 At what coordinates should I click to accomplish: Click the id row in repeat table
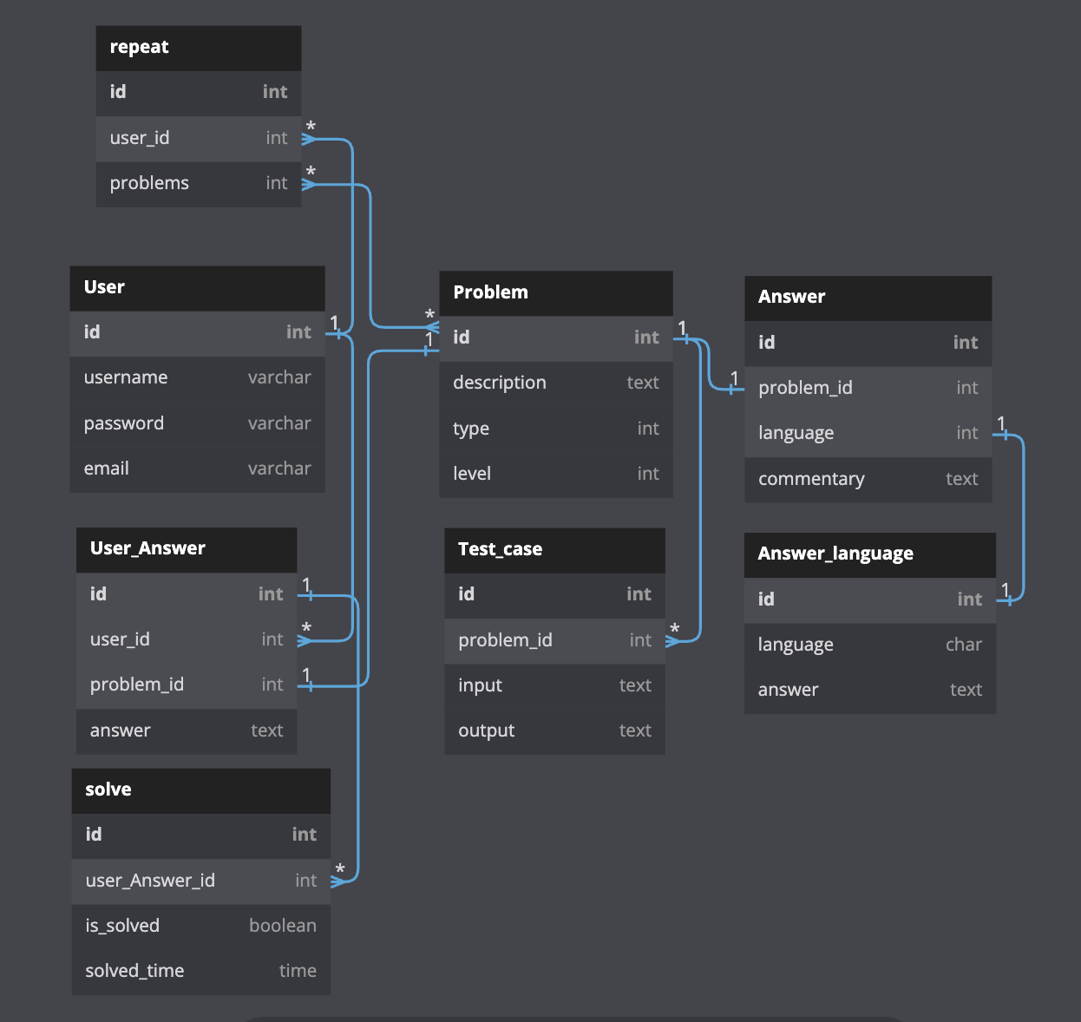tap(199, 93)
